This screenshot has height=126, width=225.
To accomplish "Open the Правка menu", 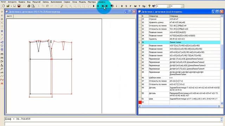I will pyautogui.click(x=22, y=2).
